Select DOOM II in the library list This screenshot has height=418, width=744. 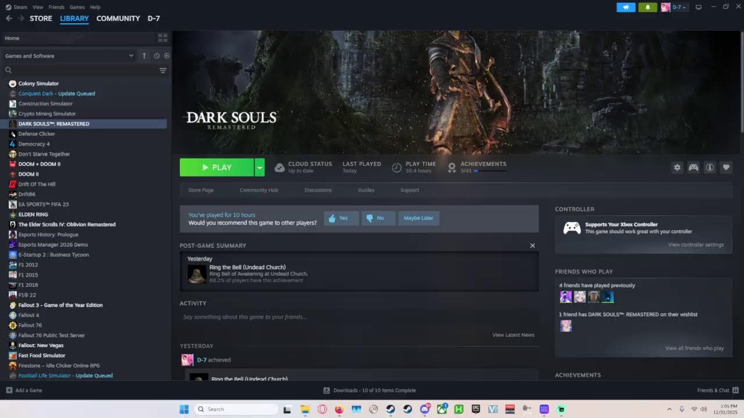(28, 174)
